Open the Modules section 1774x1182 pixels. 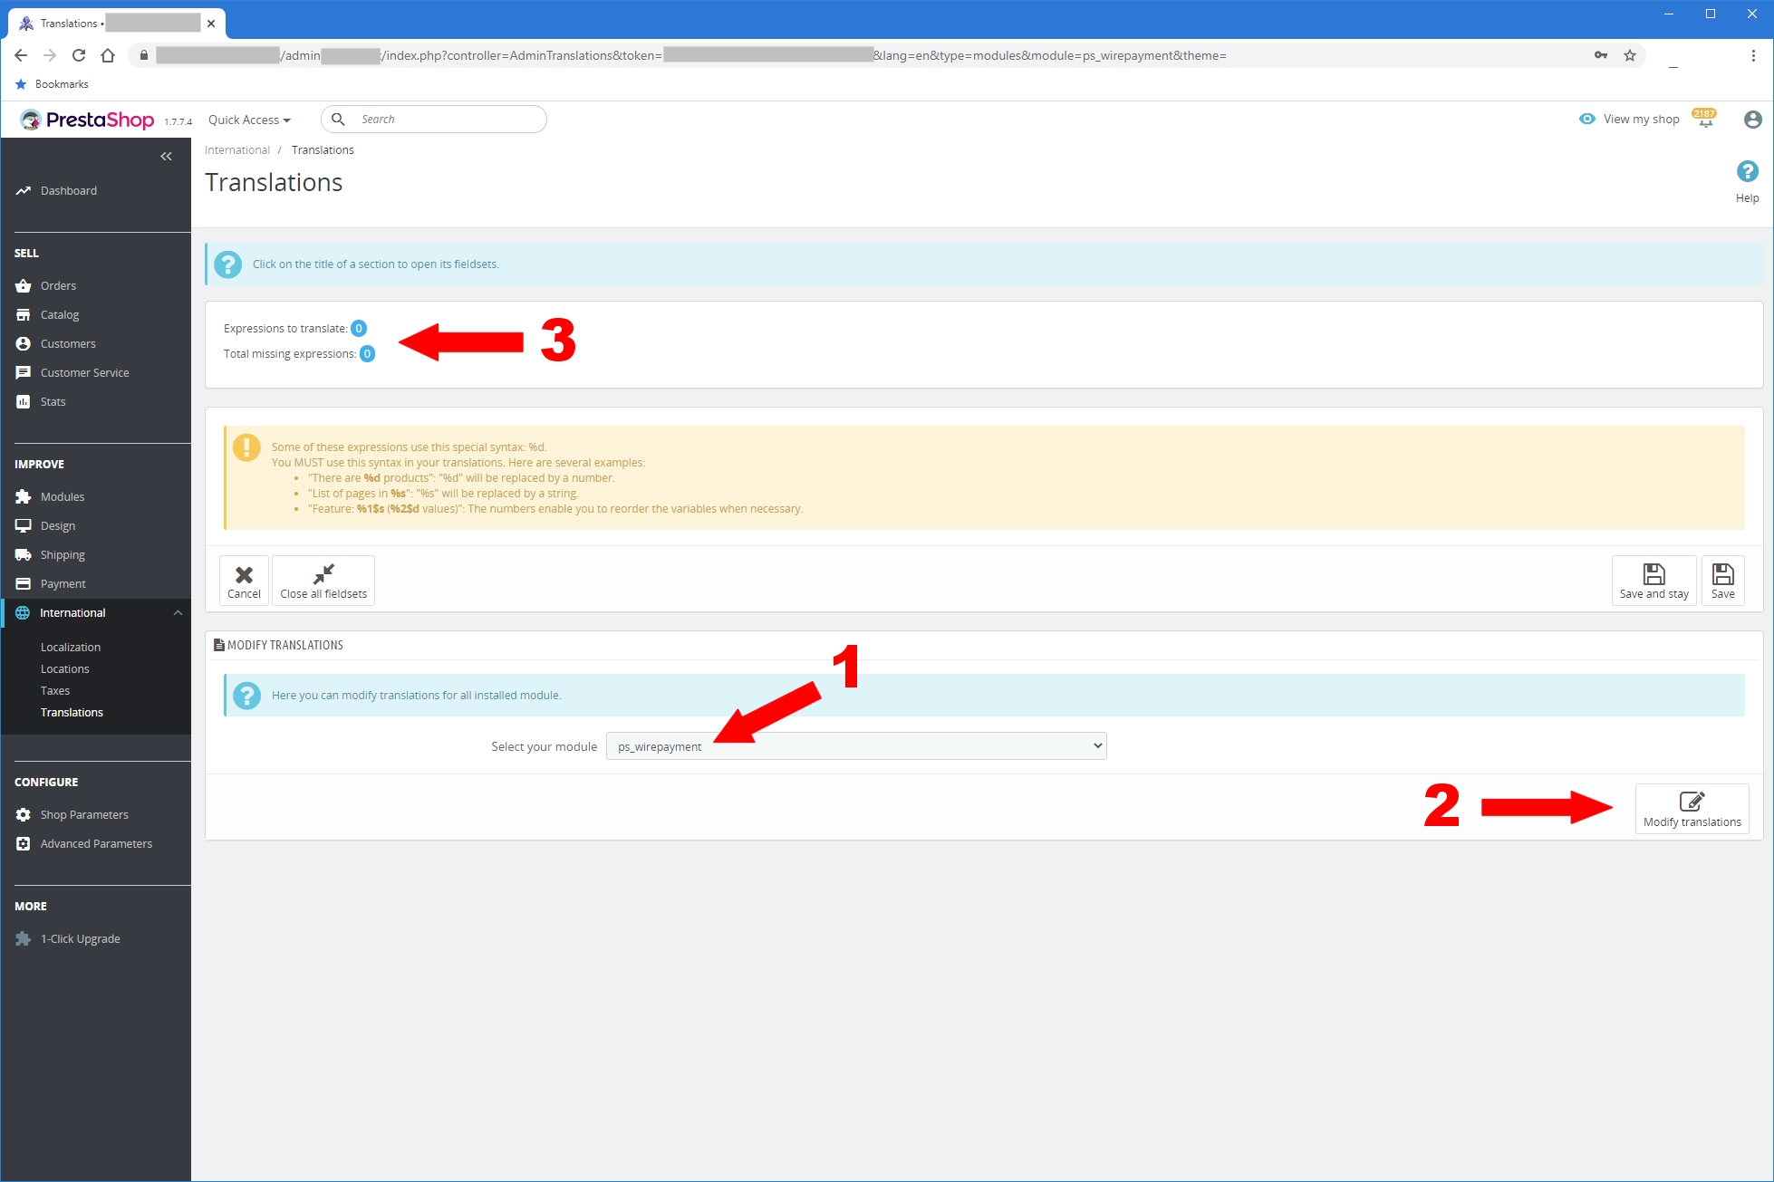[x=62, y=496]
